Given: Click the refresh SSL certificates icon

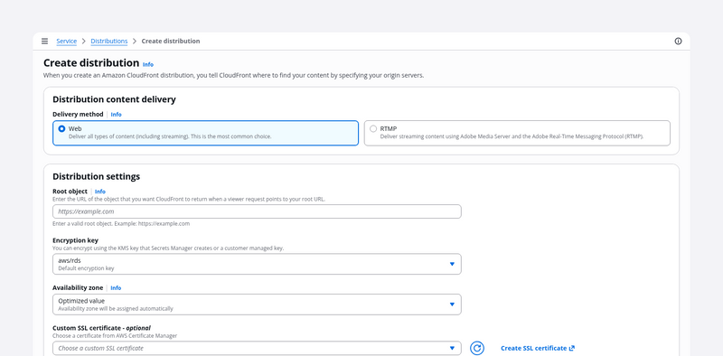Looking at the screenshot, I should [x=477, y=348].
